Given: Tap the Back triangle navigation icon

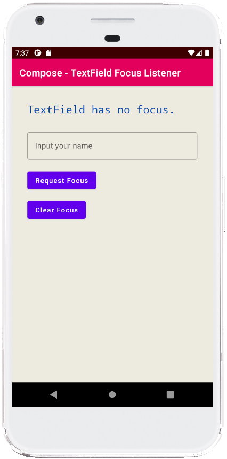Looking at the screenshot, I should coord(54,395).
